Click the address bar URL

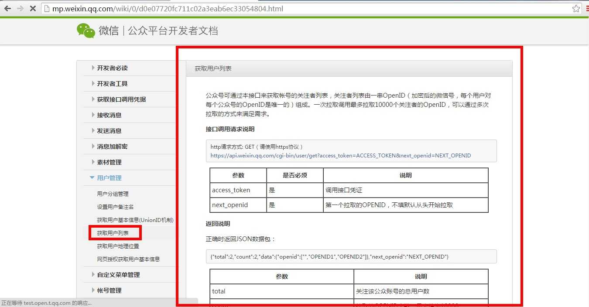pyautogui.click(x=168, y=8)
